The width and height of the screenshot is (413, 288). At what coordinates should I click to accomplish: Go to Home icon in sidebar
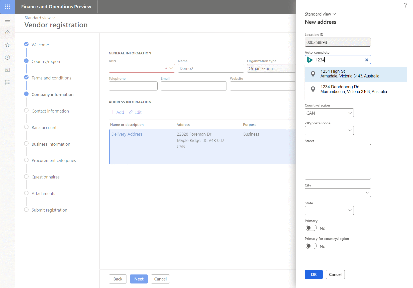click(x=8, y=32)
